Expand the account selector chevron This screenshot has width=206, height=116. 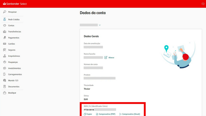pyautogui.click(x=100, y=25)
